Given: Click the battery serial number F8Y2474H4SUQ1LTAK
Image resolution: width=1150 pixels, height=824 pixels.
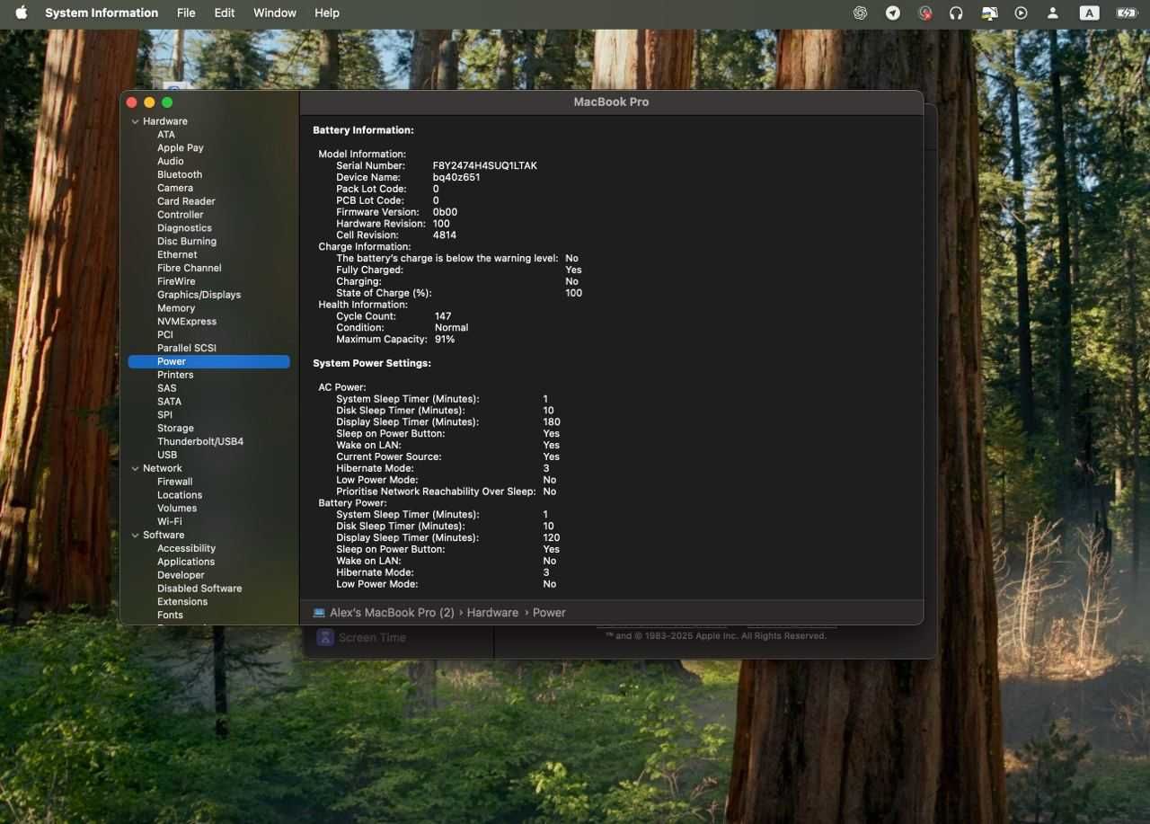Looking at the screenshot, I should (x=485, y=166).
